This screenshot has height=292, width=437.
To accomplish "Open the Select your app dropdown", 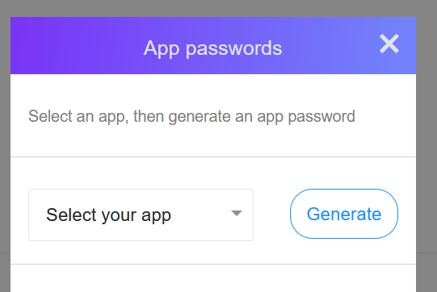I will pyautogui.click(x=141, y=215).
